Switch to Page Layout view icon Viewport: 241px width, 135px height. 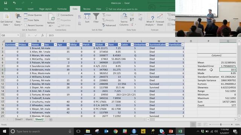pyautogui.click(x=199, y=124)
